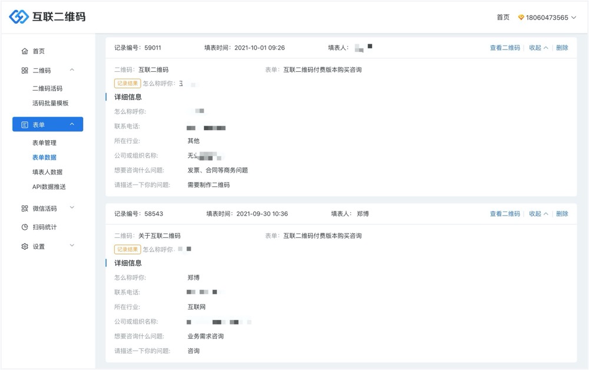The width and height of the screenshot is (589, 370).
Task: Click the 扫码统计 pie chart icon
Action: (x=25, y=227)
